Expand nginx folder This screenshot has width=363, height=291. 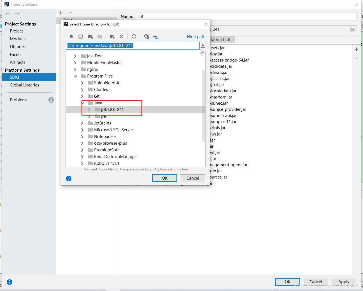75,69
